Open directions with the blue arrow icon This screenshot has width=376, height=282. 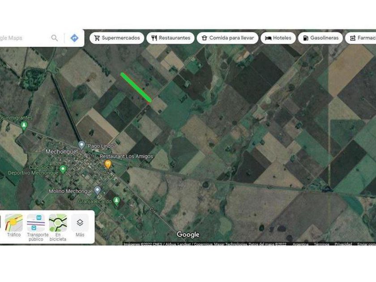coord(74,38)
